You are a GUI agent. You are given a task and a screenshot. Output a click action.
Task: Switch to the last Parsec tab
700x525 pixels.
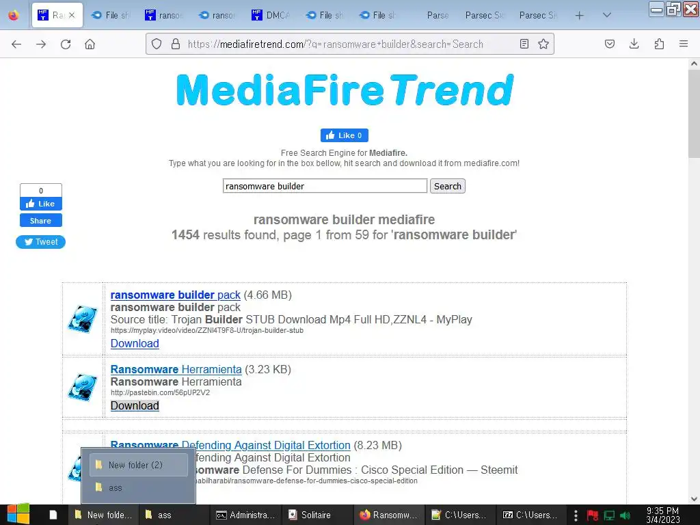(537, 15)
